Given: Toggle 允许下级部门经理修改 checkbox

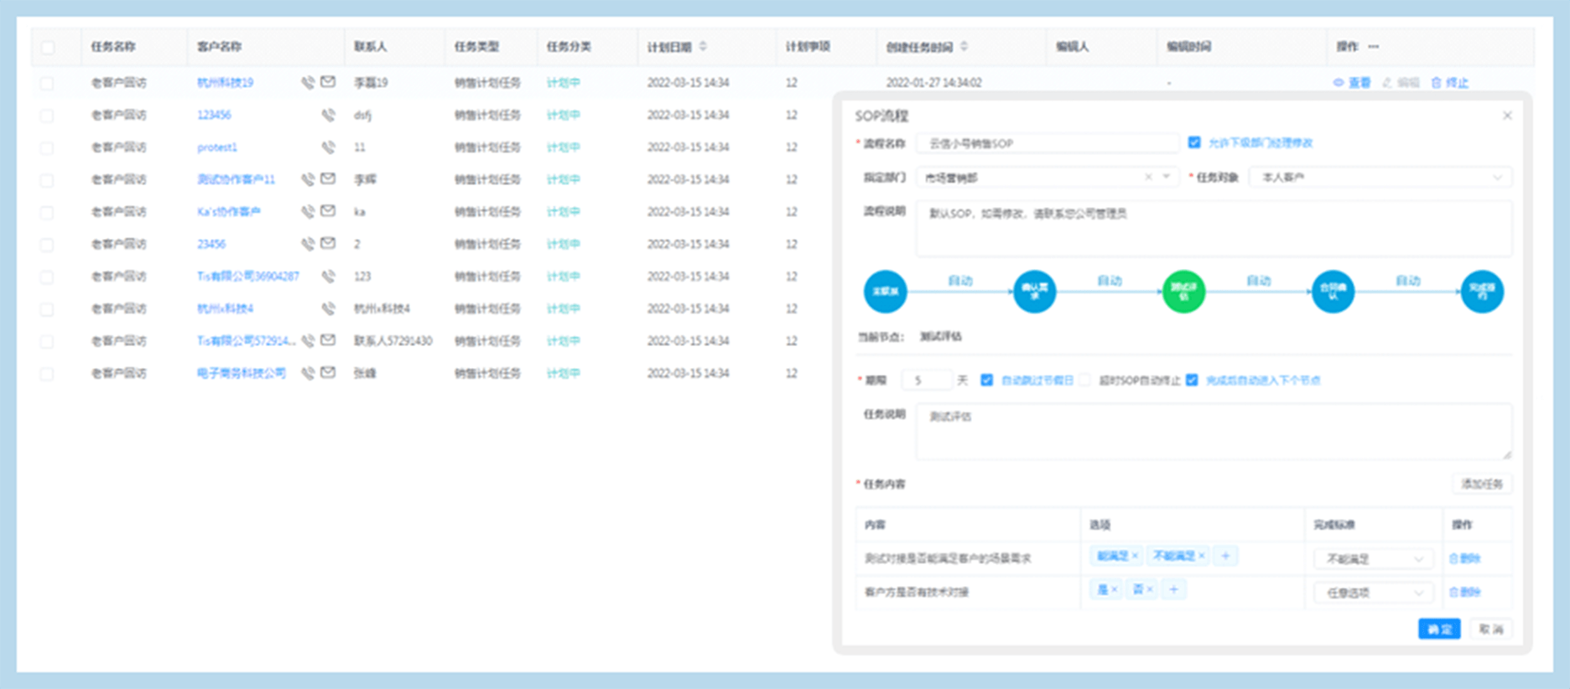Looking at the screenshot, I should pos(1194,142).
